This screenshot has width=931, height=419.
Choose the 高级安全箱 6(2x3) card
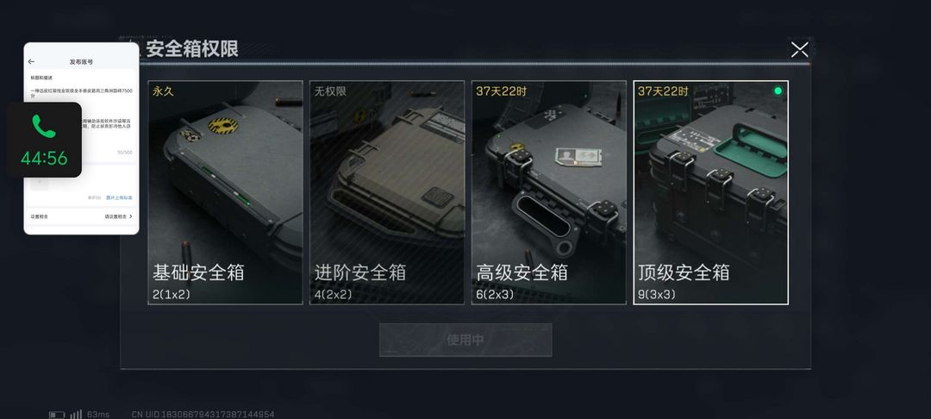pos(548,192)
